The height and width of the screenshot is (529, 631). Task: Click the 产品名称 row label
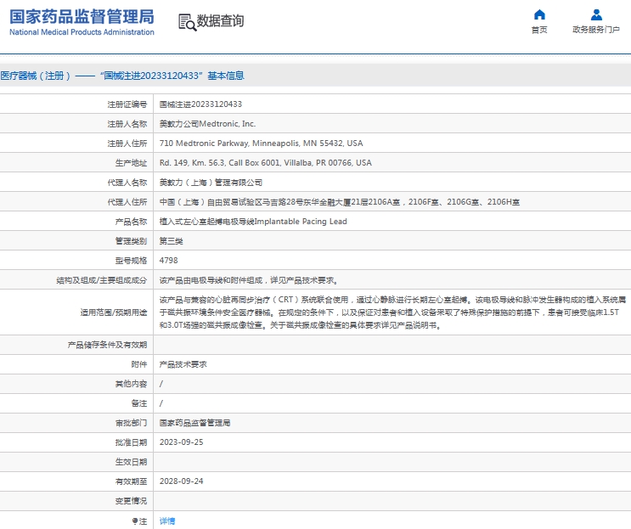coord(131,222)
